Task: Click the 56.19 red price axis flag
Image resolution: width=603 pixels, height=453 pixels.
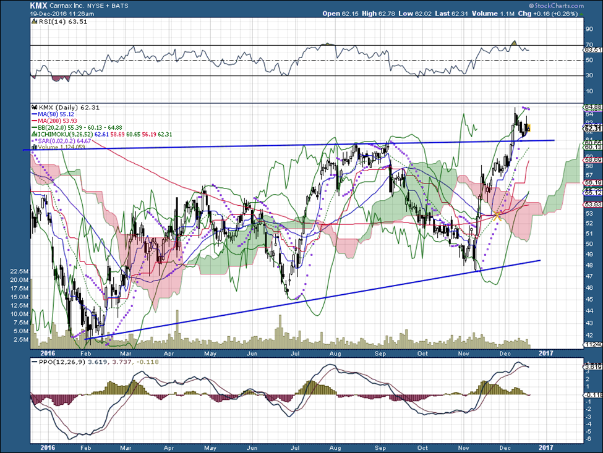Action: pyautogui.click(x=593, y=183)
